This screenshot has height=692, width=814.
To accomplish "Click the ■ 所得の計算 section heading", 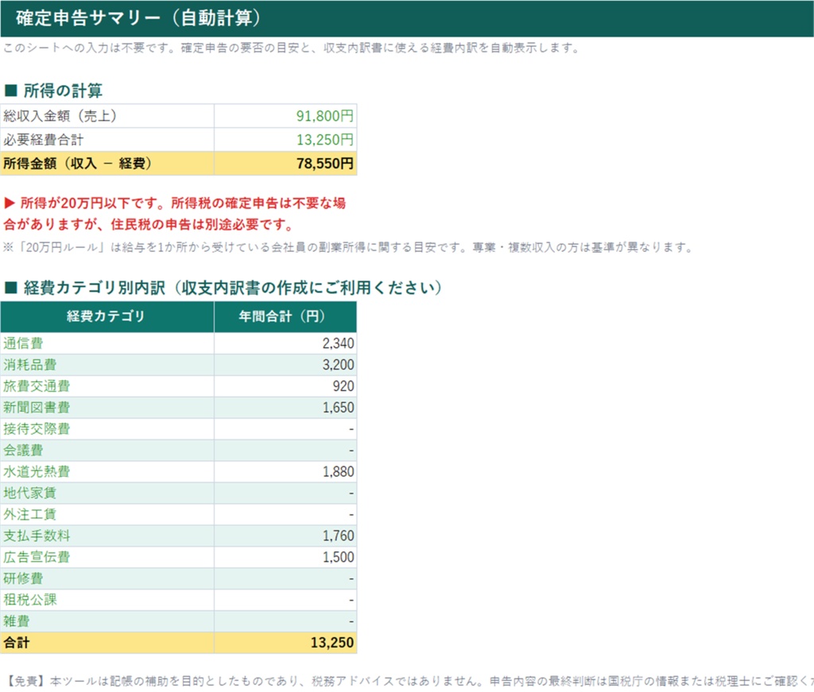I will click(53, 91).
